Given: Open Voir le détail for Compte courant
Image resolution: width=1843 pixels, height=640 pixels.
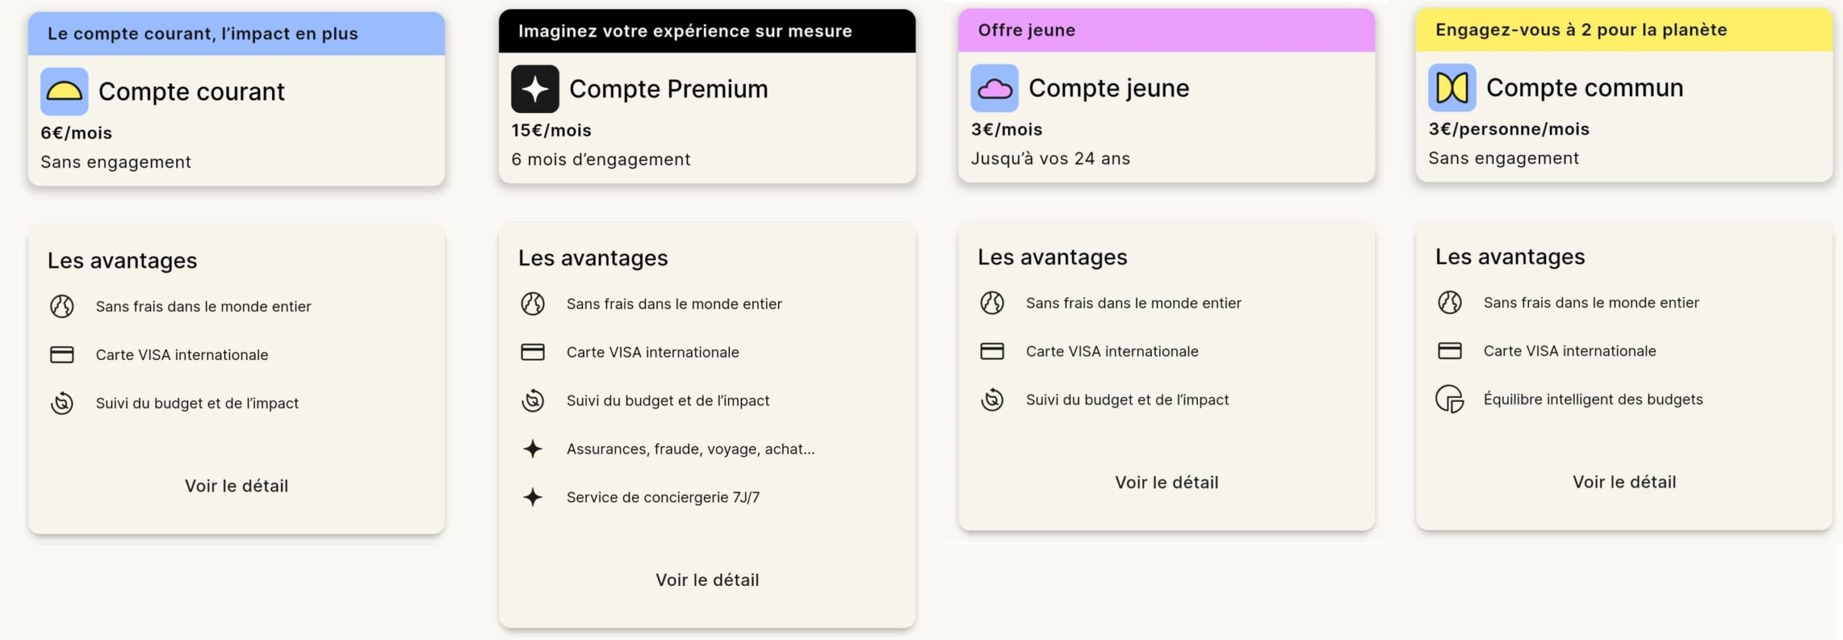Looking at the screenshot, I should pyautogui.click(x=236, y=485).
